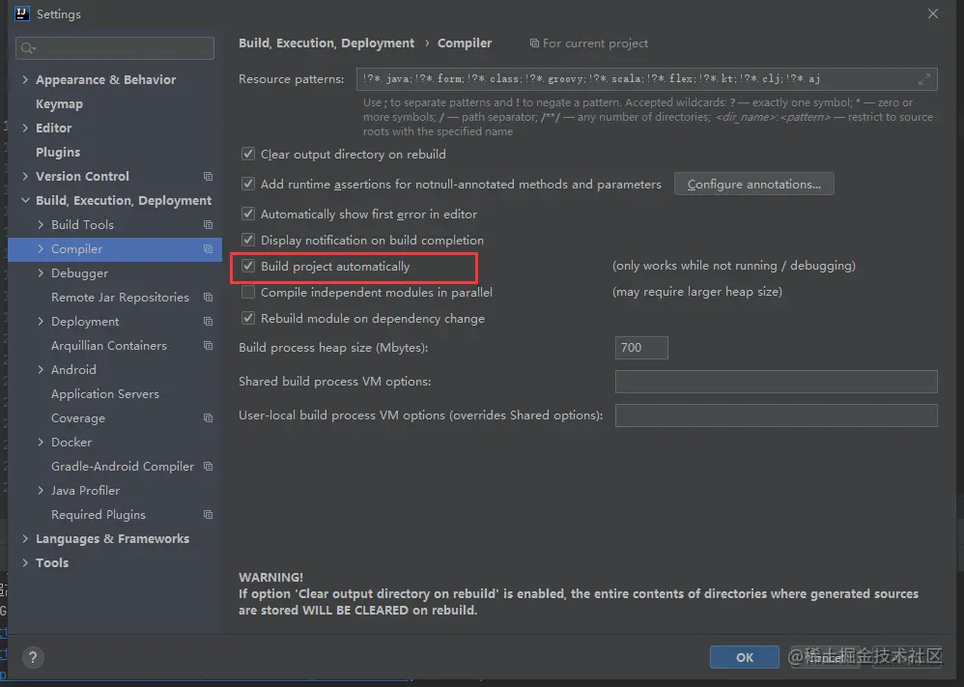Image resolution: width=964 pixels, height=687 pixels.
Task: Click '(may require larger heap size)' note
Action: point(697,292)
